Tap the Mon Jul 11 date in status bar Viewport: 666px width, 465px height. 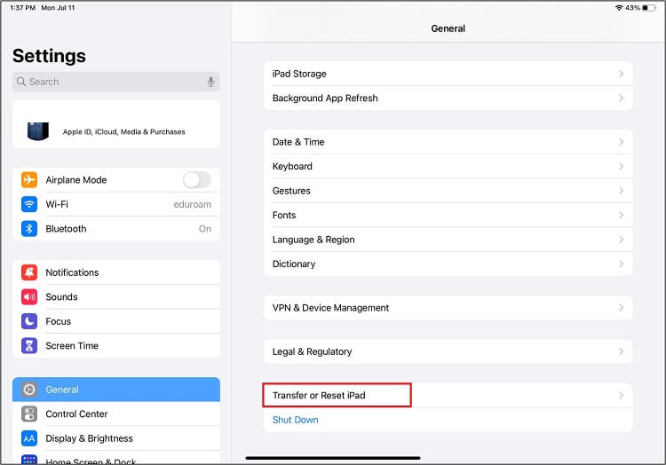(x=58, y=8)
